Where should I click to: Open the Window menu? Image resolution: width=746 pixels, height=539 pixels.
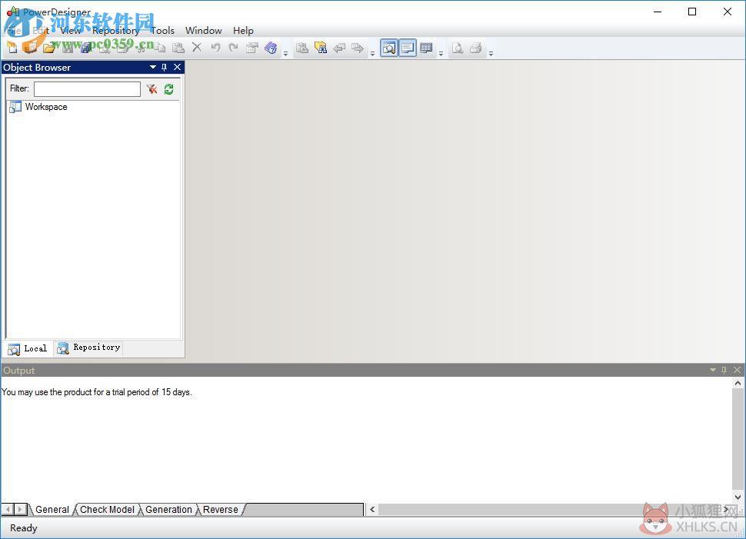click(x=204, y=31)
